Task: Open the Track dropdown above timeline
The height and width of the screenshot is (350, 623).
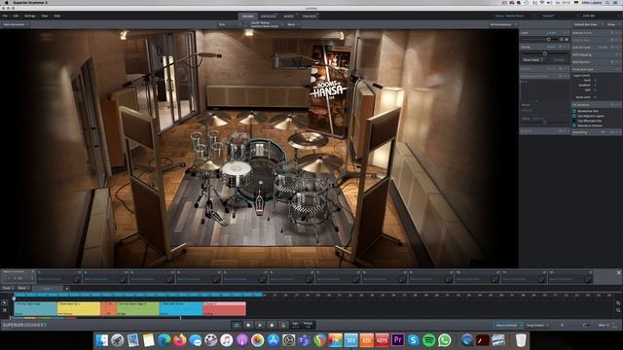Action: point(8,288)
